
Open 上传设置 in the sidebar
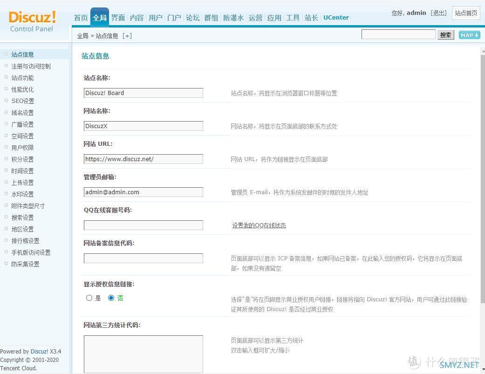[22, 183]
